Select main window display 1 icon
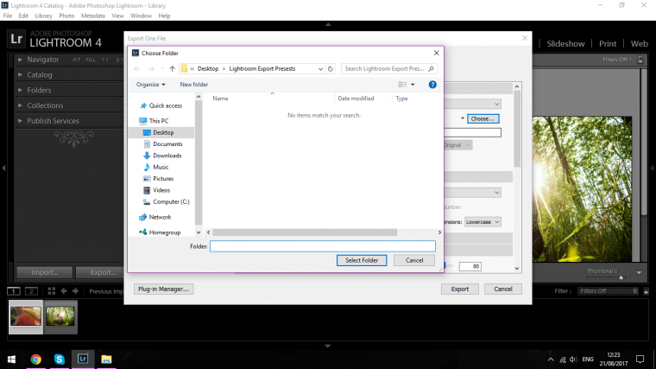Viewport: 656px width, 369px height. click(14, 291)
